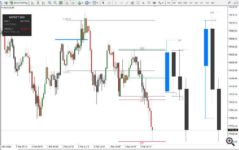Toggle the AutoTrading button
The width and height of the screenshot is (239, 150).
[18, 3]
